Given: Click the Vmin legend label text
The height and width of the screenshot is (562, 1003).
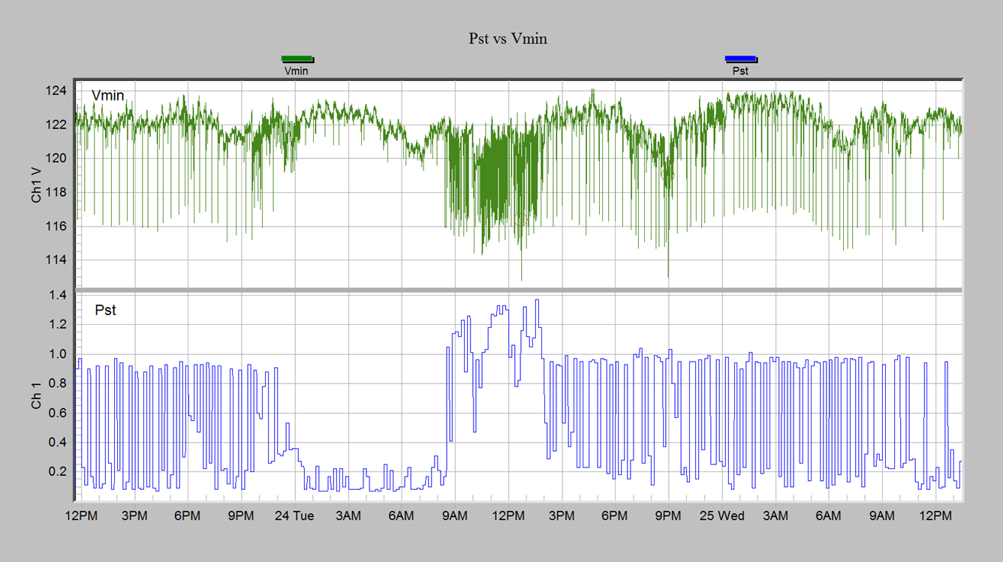Looking at the screenshot, I should click(x=296, y=70).
